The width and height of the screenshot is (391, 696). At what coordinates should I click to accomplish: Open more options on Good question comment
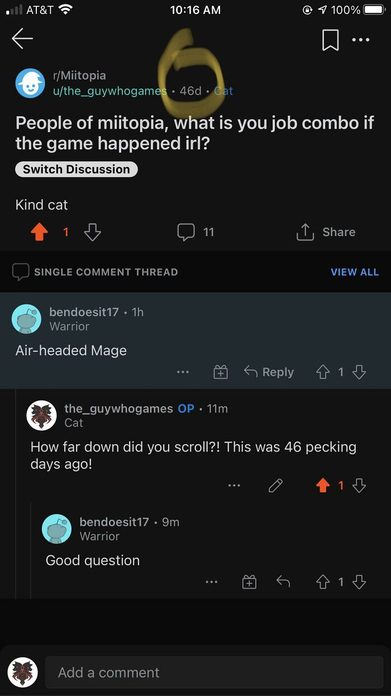click(212, 582)
